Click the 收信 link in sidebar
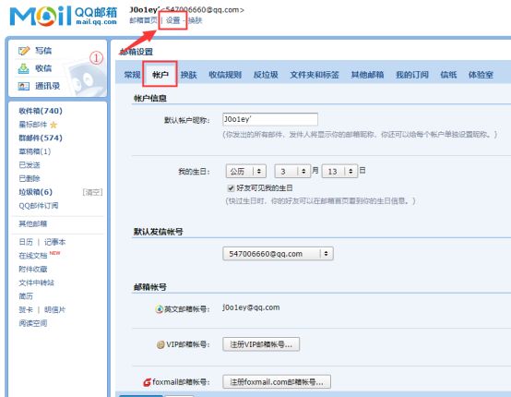 [x=43, y=68]
